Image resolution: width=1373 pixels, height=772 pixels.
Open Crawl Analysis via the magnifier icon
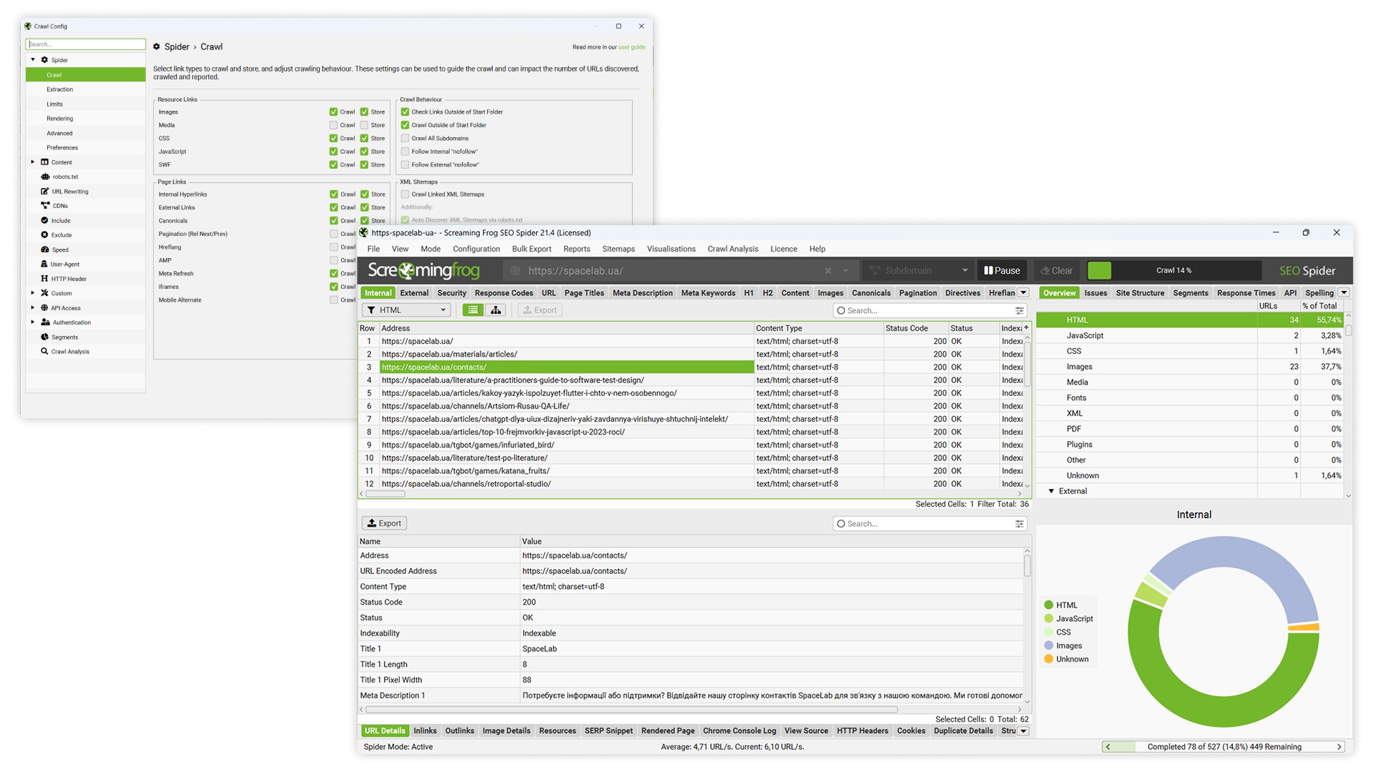[45, 351]
